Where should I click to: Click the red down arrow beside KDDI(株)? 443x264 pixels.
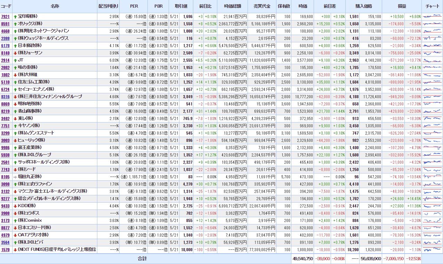click(15, 206)
